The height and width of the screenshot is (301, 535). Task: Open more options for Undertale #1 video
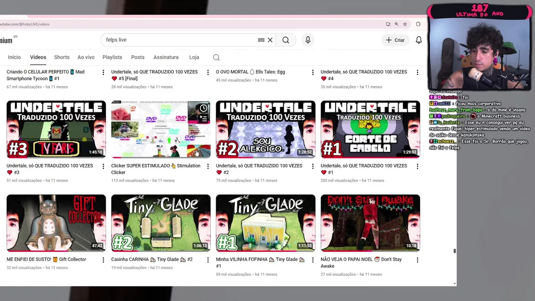(x=417, y=166)
